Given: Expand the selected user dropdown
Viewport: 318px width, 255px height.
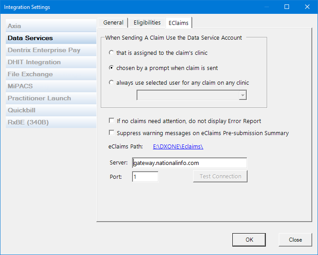Looking at the screenshot, I should (x=242, y=95).
